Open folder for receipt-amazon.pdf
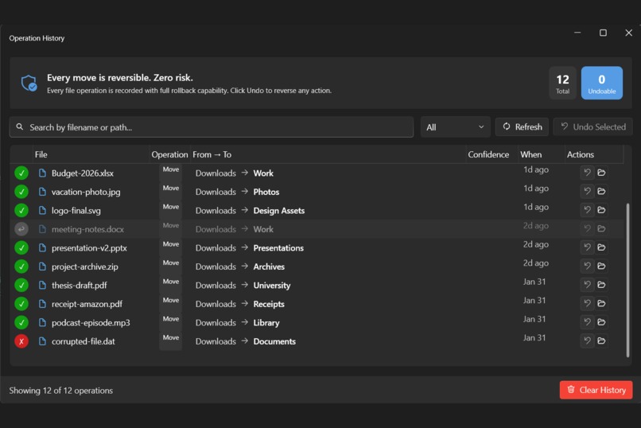 click(601, 304)
